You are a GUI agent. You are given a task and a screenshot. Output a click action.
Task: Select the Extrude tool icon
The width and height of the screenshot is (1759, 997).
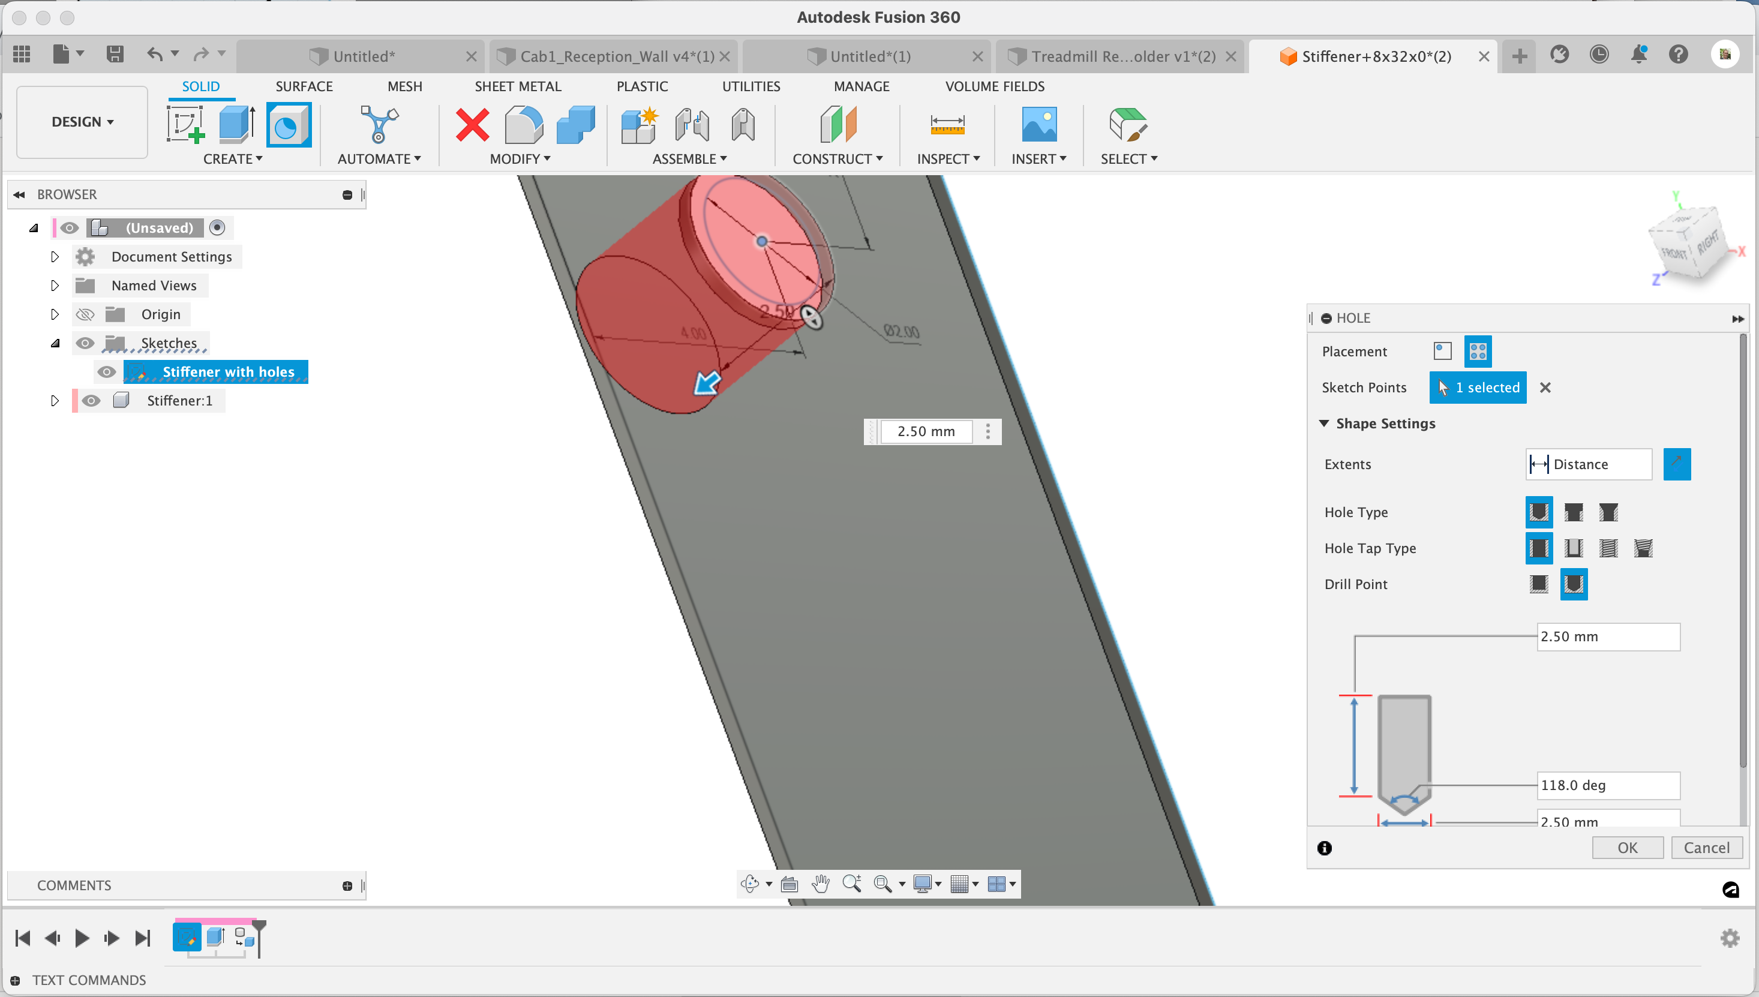(x=237, y=125)
